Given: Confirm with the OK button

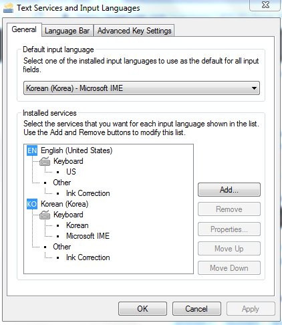Looking at the screenshot, I should [x=142, y=309].
